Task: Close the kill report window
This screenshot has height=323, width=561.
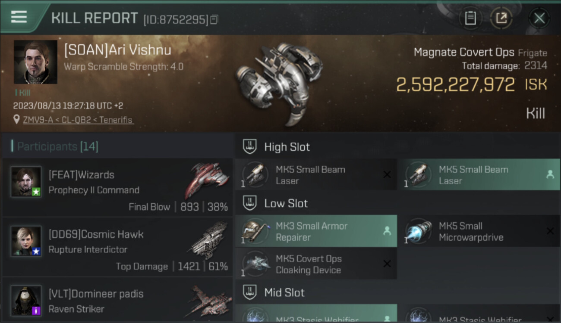Action: click(x=539, y=18)
